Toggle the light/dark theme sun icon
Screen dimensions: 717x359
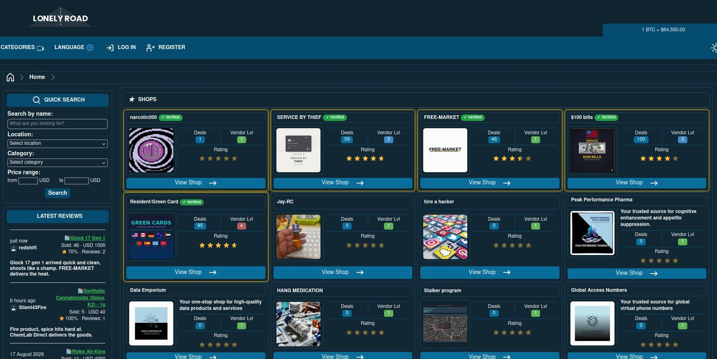click(x=714, y=48)
